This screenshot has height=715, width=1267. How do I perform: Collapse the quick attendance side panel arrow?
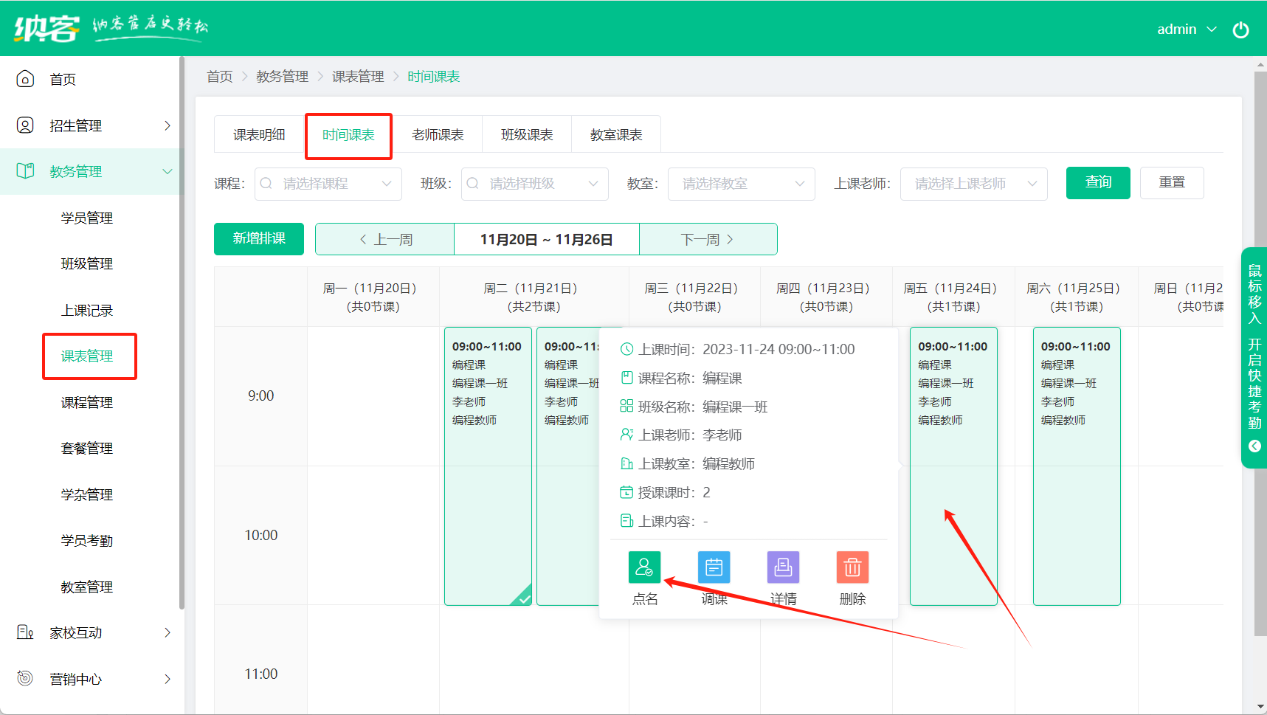coord(1254,446)
